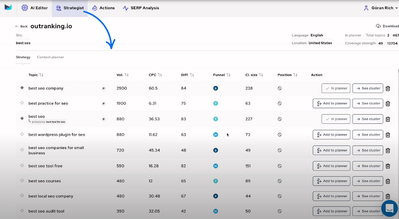This screenshot has height=219, width=399.
Task: Toggle diamond marker for best practice for seo
Action: click(22, 103)
